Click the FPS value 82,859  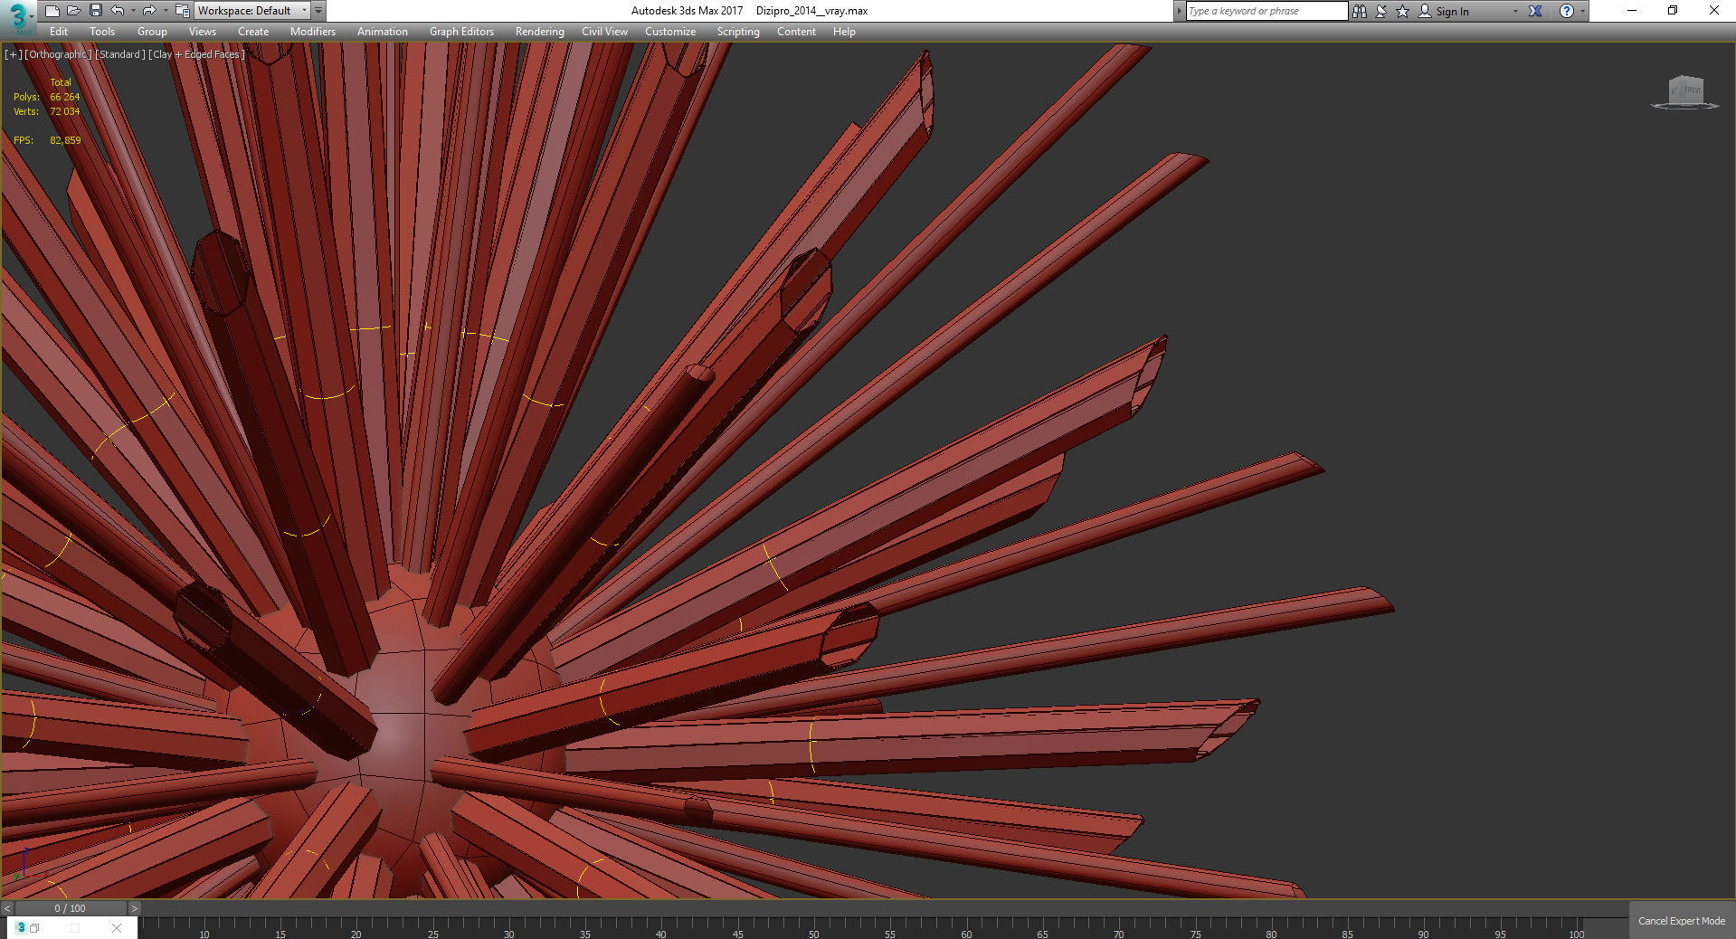click(65, 140)
